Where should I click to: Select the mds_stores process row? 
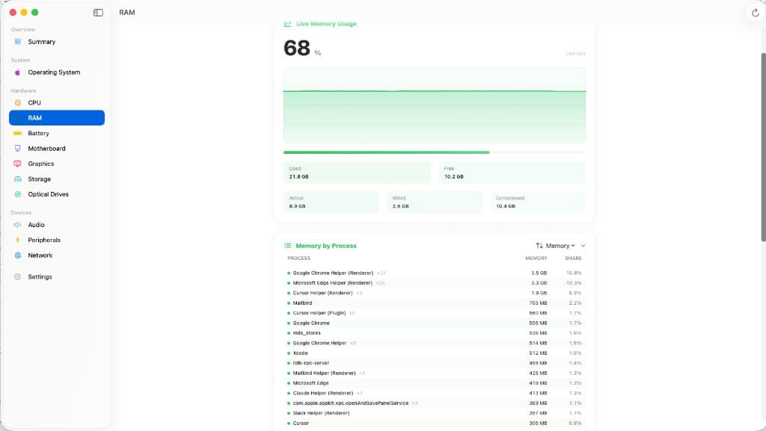point(435,333)
